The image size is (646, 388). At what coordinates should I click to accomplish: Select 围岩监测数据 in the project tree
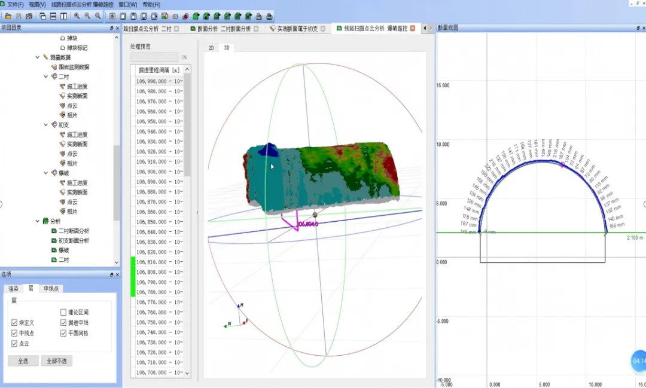[x=74, y=67]
